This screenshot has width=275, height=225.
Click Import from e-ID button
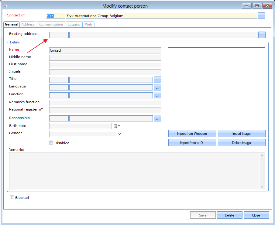pos(192,143)
